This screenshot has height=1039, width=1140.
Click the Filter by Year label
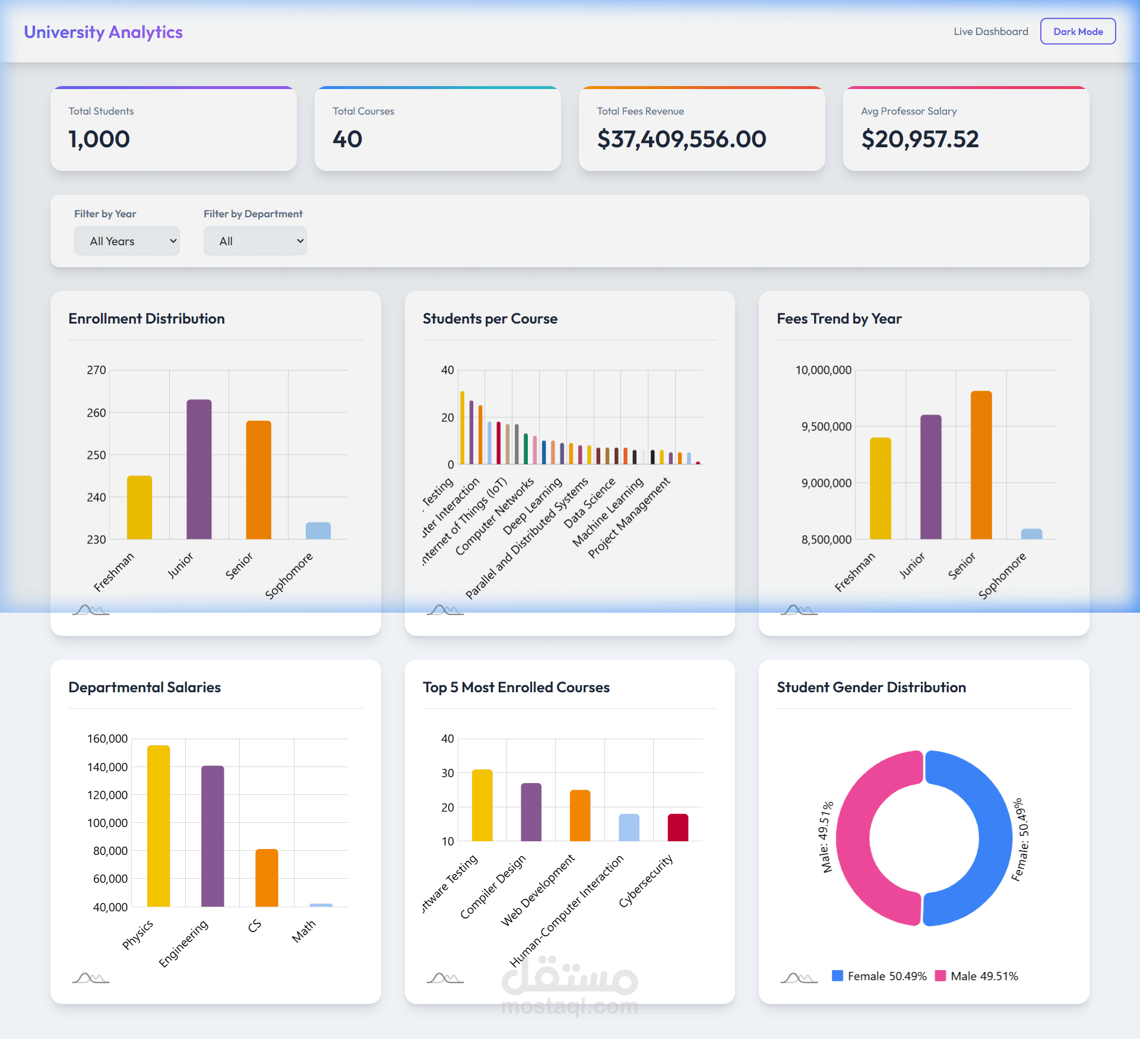105,214
